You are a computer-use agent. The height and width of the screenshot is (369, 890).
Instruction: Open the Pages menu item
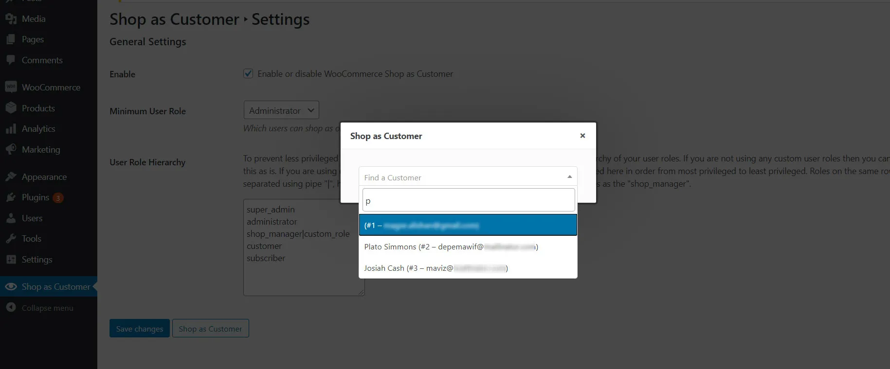coord(49,39)
